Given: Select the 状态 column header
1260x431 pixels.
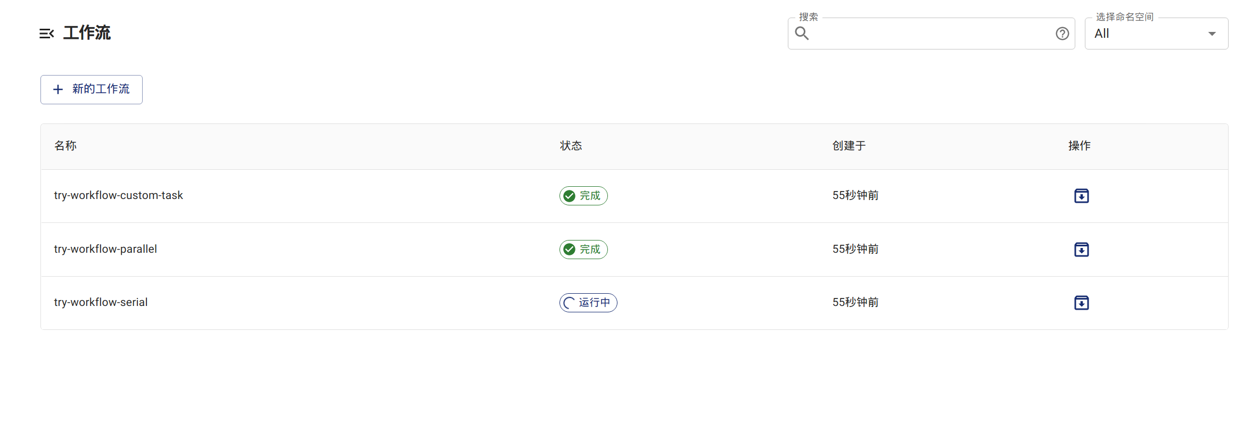Looking at the screenshot, I should (571, 146).
